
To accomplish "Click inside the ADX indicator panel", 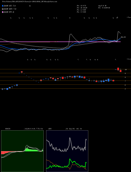I will [x=67, y=151].
